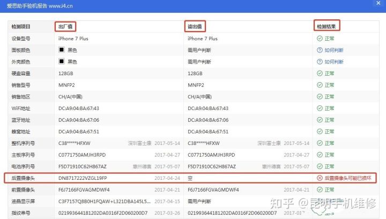Click the green check icon for 销售地区
This screenshot has width=386, height=219.
pos(320,97)
